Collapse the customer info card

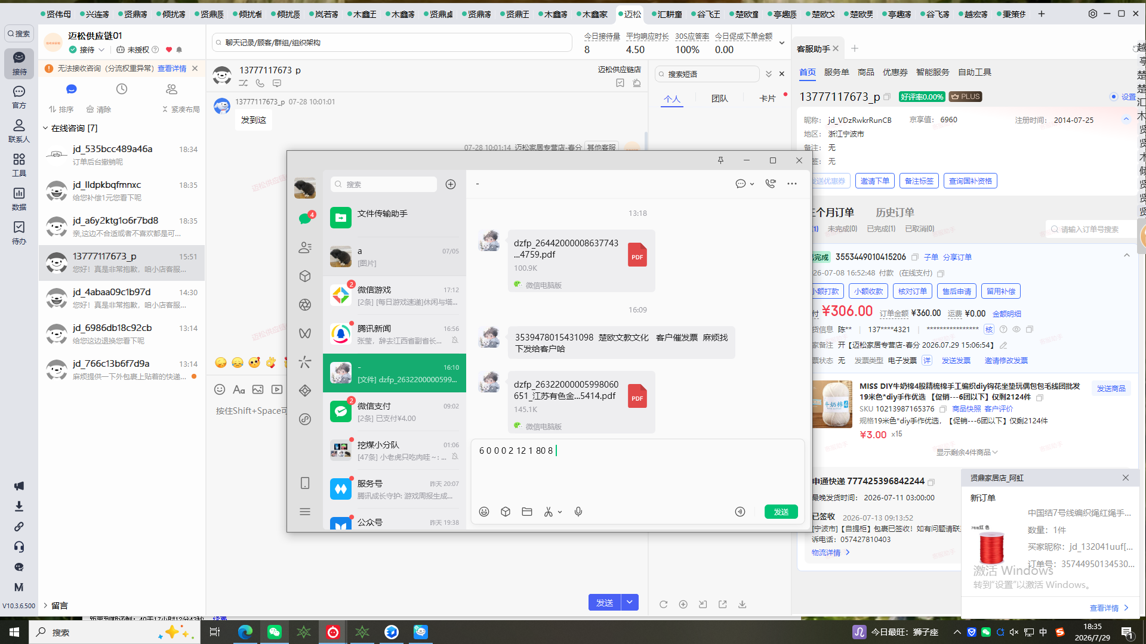point(1126,119)
